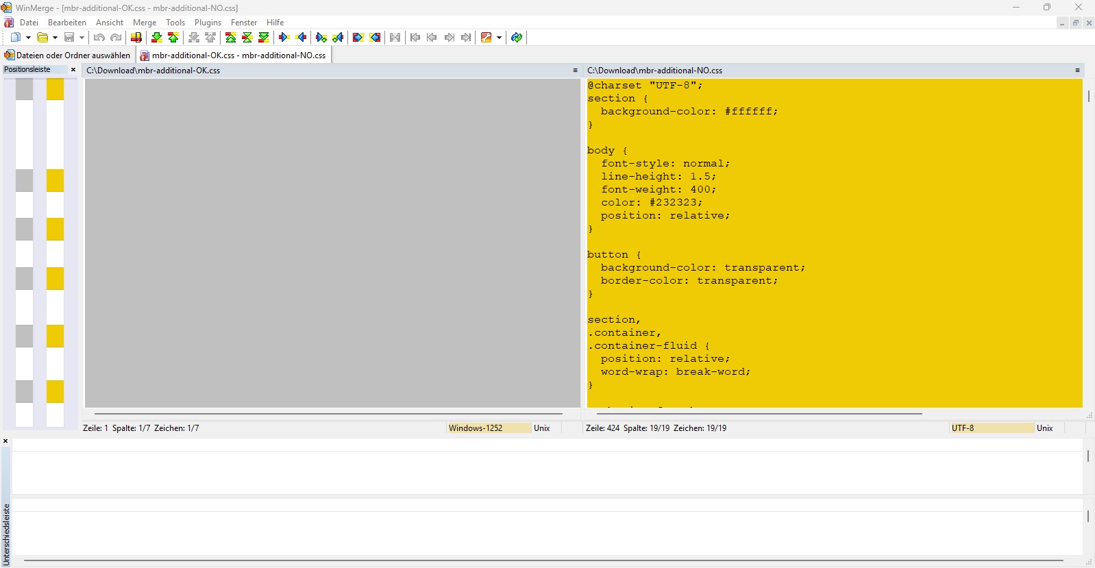Expand the New document dropdown arrow
The image size is (1095, 568).
click(28, 38)
